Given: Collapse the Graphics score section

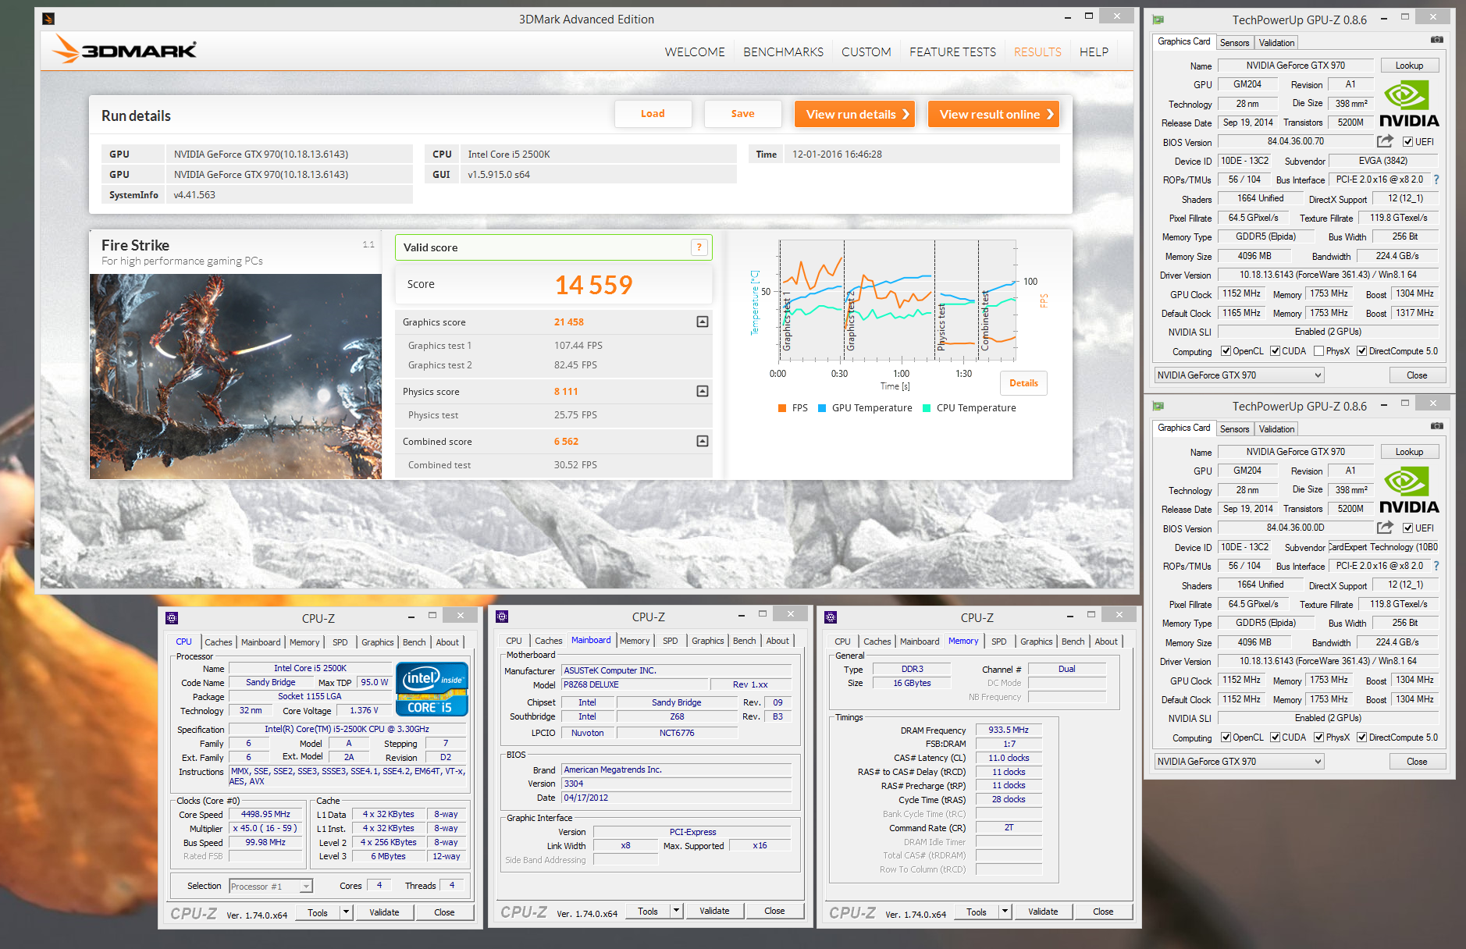Looking at the screenshot, I should coord(703,322).
